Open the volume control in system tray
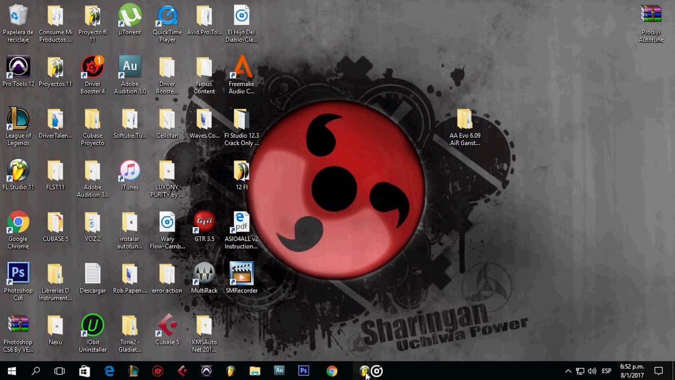Viewport: 675px width, 380px height. [x=592, y=371]
